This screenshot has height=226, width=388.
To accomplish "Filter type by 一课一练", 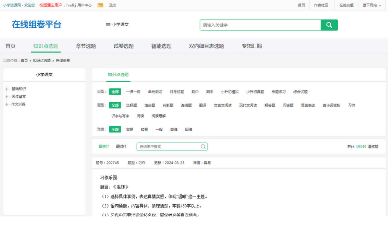I will coord(133,92).
